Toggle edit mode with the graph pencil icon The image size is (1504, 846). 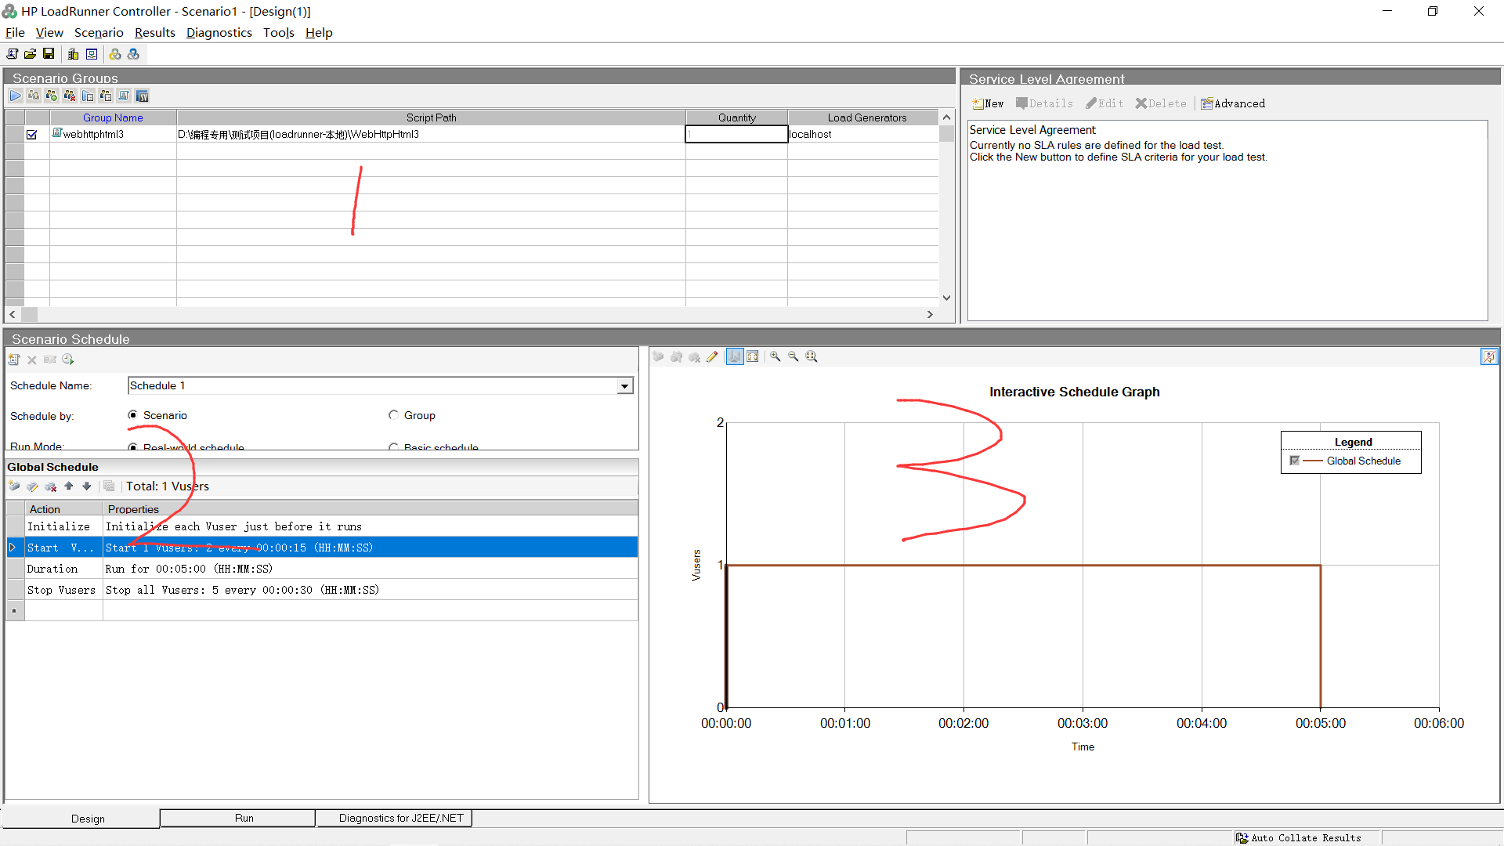pos(712,356)
